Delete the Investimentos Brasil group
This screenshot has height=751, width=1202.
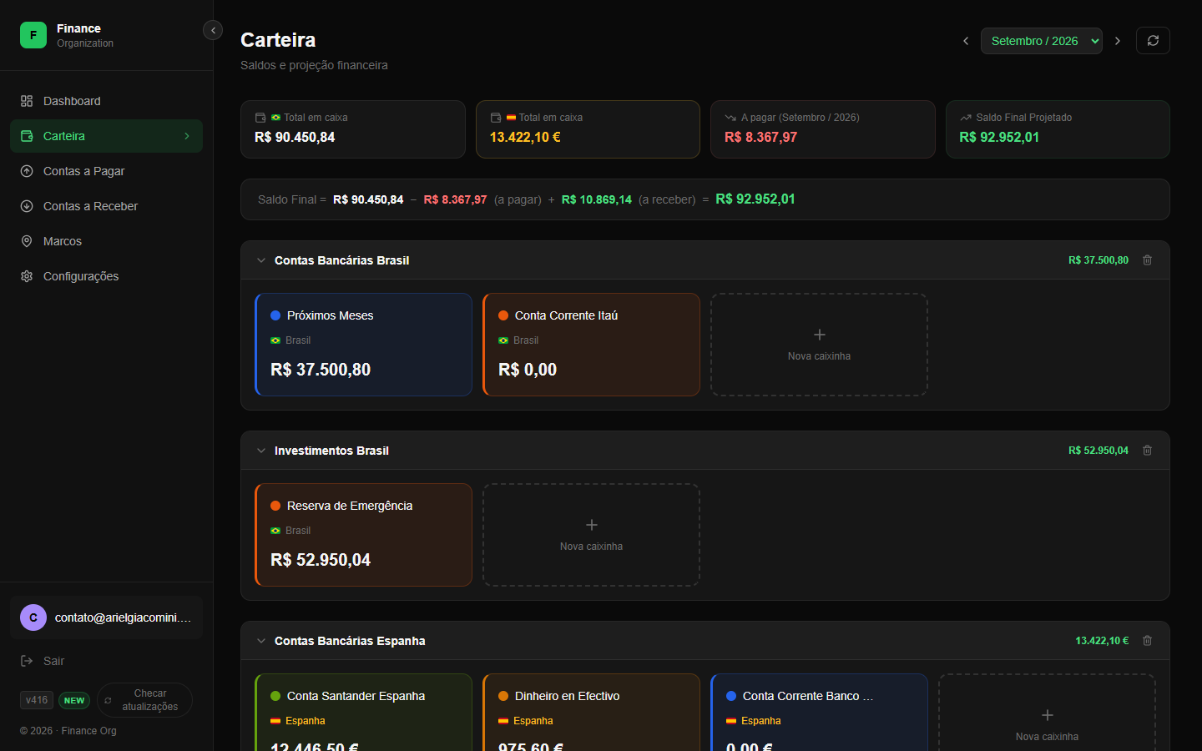(x=1148, y=451)
